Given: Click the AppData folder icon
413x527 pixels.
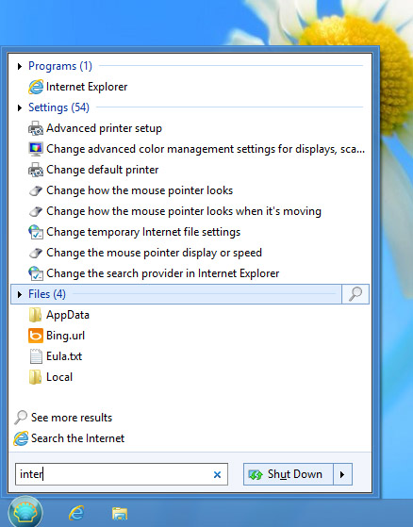Looking at the screenshot, I should (35, 315).
